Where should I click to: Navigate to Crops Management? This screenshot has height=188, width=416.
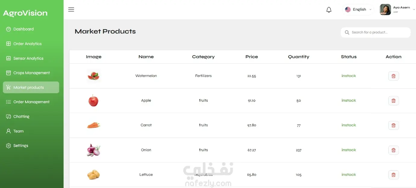point(31,73)
